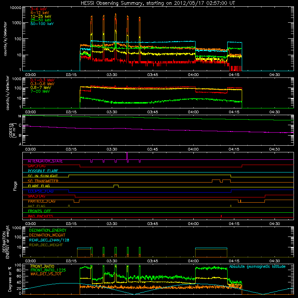This screenshot has height=298, width=298.
Task: Select the SC_TRANSMITTER flag label
Action: click(43, 181)
